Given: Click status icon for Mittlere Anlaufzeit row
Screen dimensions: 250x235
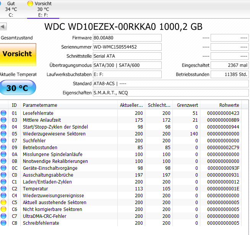Looking at the screenshot, I should [x=3, y=120].
